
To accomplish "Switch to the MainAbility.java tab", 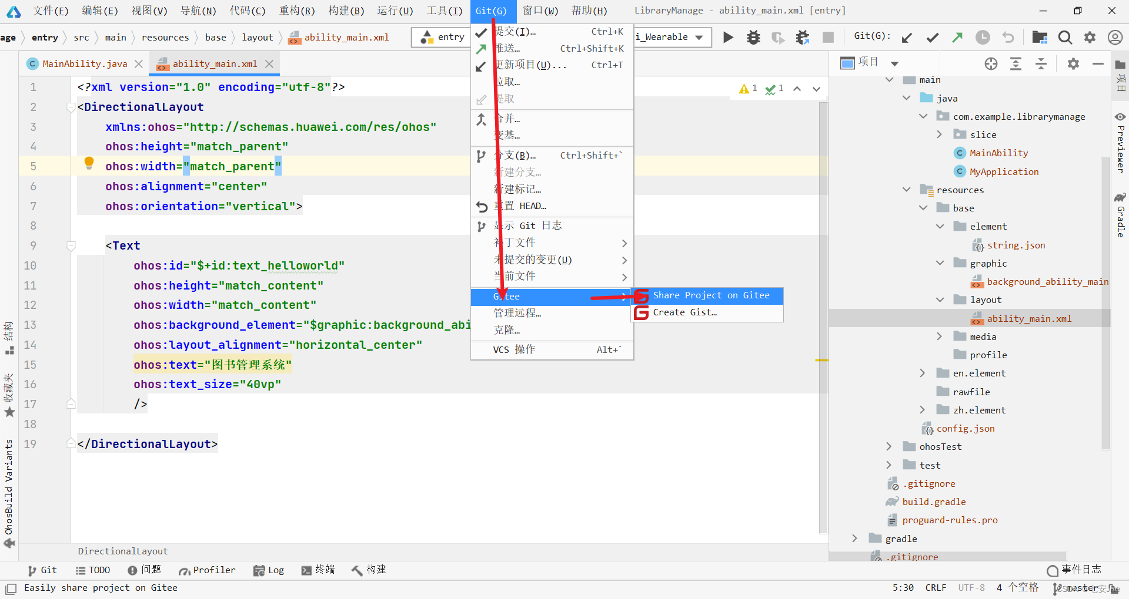I will point(85,63).
